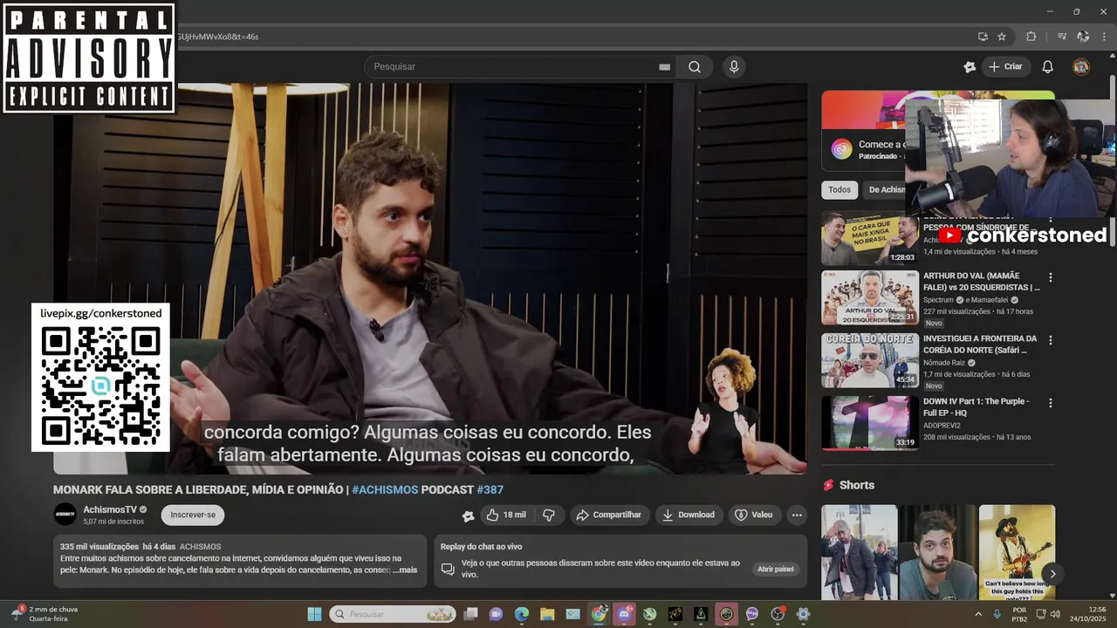This screenshot has height=628, width=1117.
Task: Click the 335 mil visualizações text
Action: pyautogui.click(x=99, y=546)
